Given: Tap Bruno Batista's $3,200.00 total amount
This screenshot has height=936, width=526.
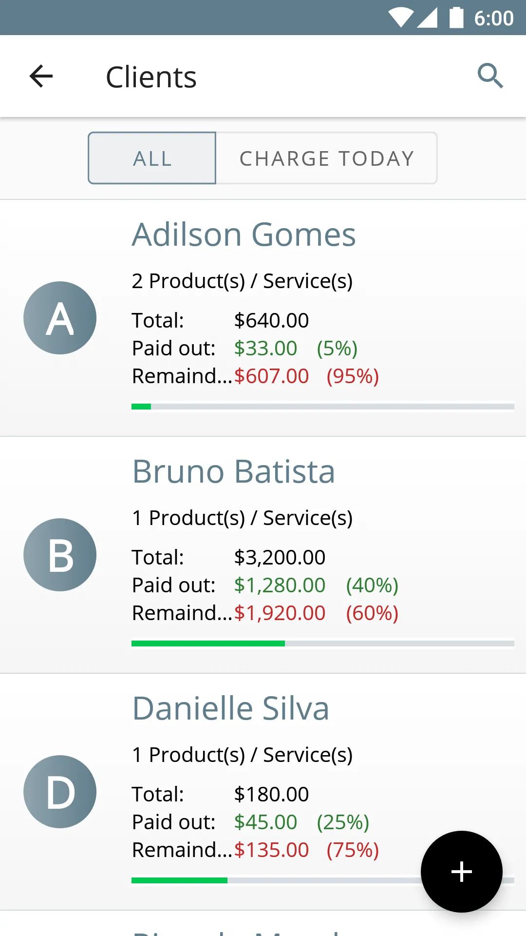Looking at the screenshot, I should pyautogui.click(x=280, y=558).
